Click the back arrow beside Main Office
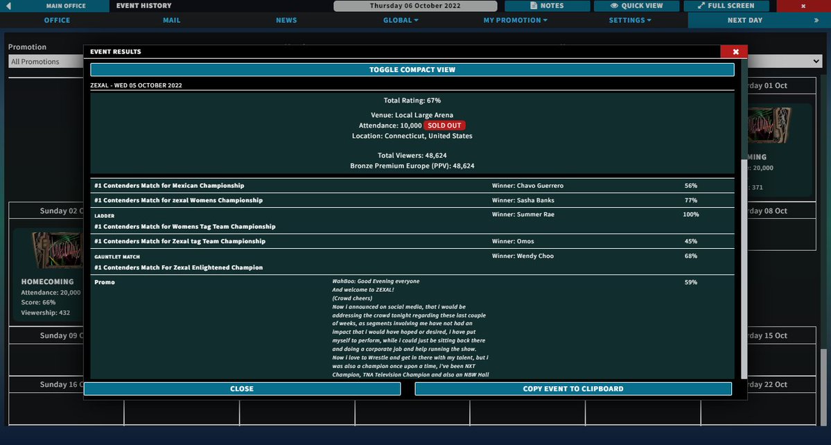Viewport: 831px width, 445px height. click(8, 6)
